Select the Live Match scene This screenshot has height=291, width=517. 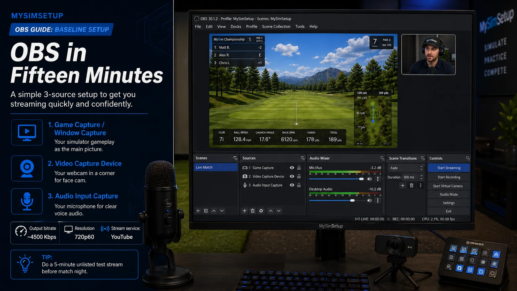tap(216, 167)
